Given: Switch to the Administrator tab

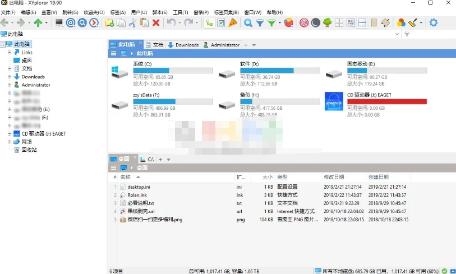Looking at the screenshot, I should point(222,45).
